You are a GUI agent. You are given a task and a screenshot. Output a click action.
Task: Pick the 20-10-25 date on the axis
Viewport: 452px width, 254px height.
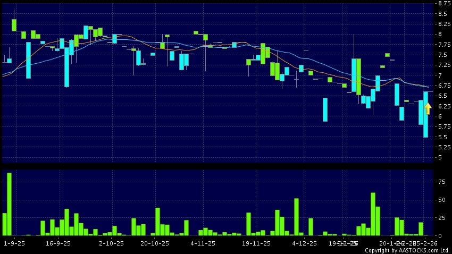point(155,243)
